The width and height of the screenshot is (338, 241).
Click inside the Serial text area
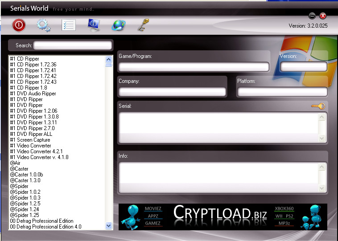tap(218, 127)
